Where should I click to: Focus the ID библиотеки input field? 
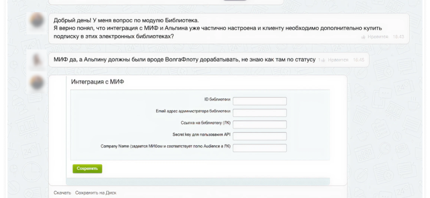click(259, 101)
